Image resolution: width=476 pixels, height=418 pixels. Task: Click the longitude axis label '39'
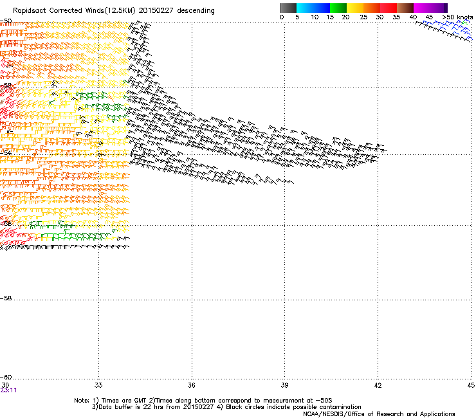(x=284, y=385)
